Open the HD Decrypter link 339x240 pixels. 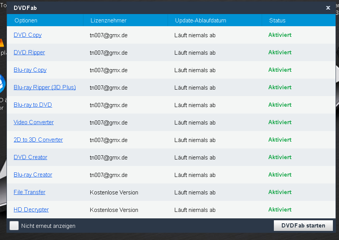pyautogui.click(x=31, y=210)
